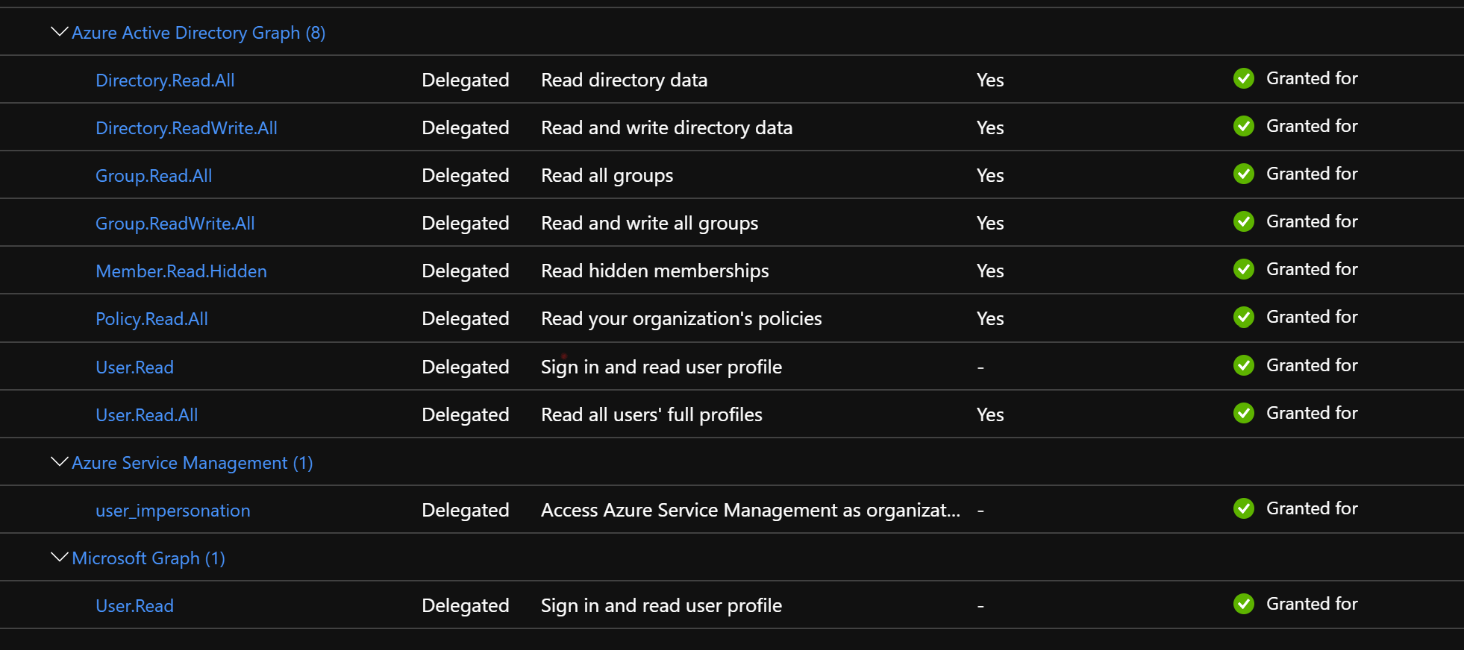Image resolution: width=1464 pixels, height=650 pixels.
Task: Open the Member.Read.Hidden permission
Action: pyautogui.click(x=181, y=271)
